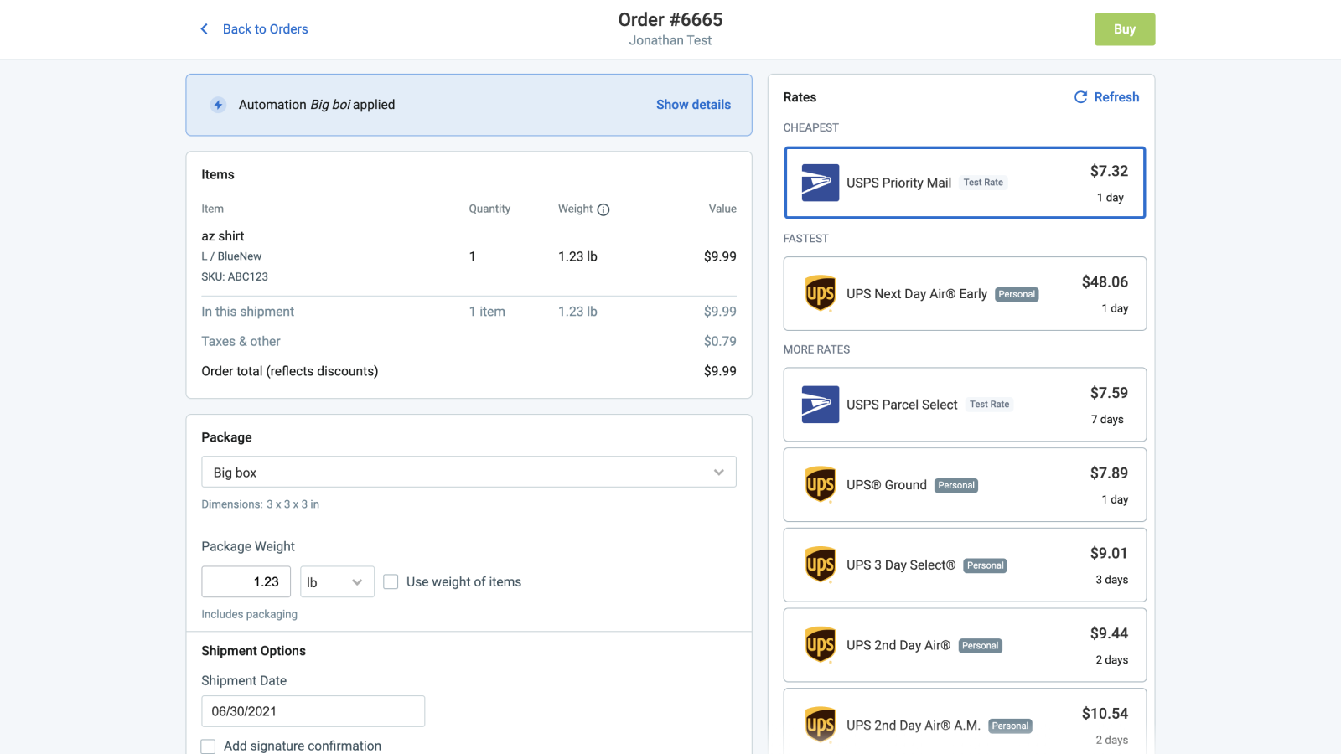Click the UPS Next Day Air Early logo
This screenshot has width=1341, height=754.
820,293
